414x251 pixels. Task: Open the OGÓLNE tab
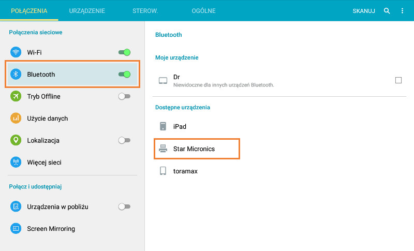(202, 11)
